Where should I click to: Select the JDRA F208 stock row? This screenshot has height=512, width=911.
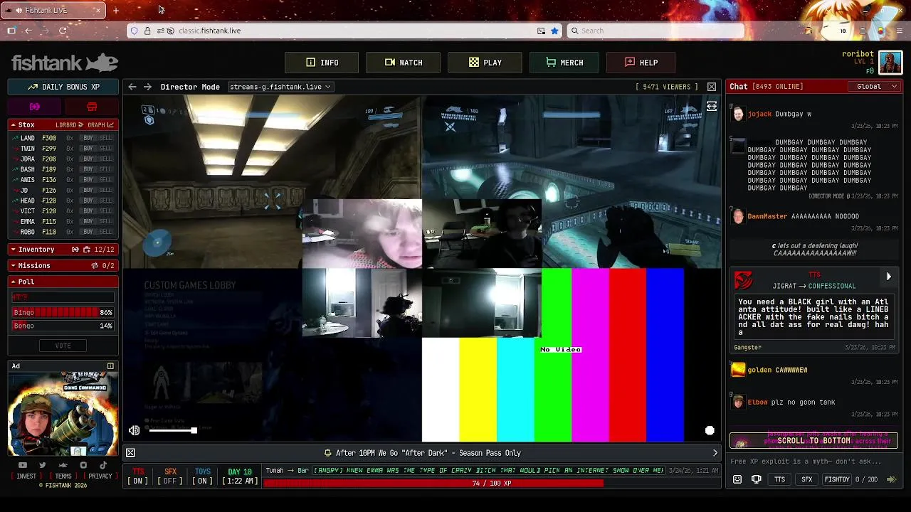point(63,159)
